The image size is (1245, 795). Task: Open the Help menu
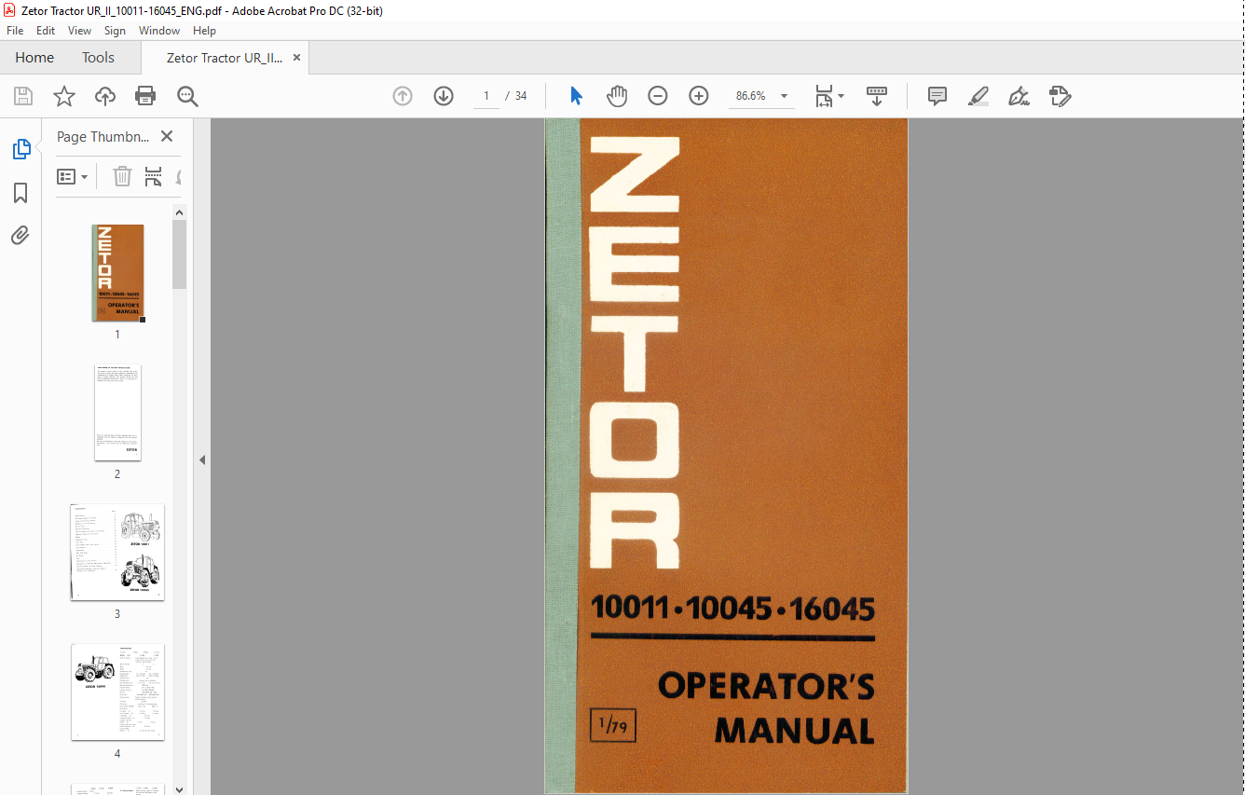tap(204, 31)
